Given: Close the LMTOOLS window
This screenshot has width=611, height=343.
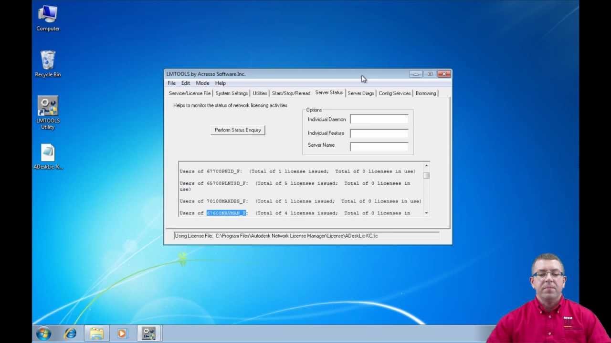Looking at the screenshot, I should coord(444,74).
